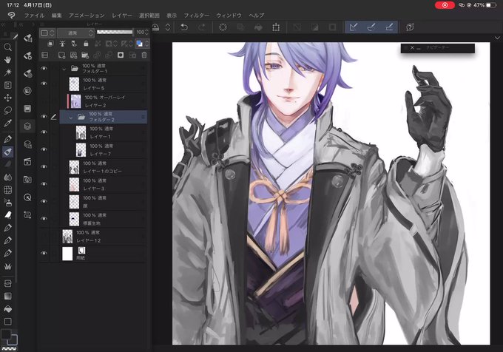This screenshot has height=352, width=503.
Task: Select the Hand move-canvas tool
Action: (7, 60)
